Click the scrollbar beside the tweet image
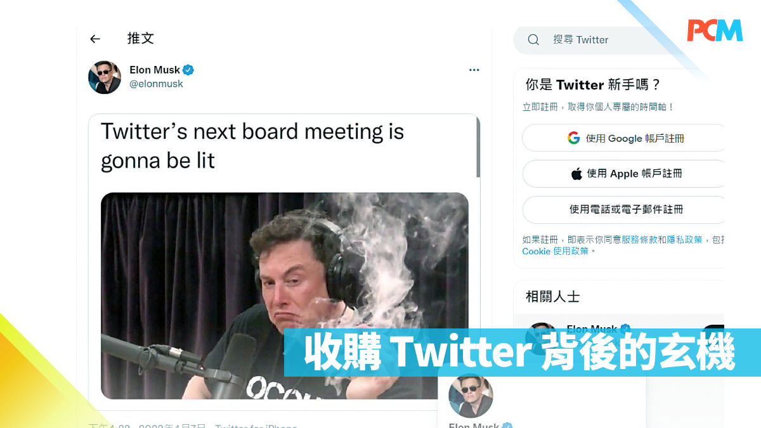Image resolution: width=761 pixels, height=428 pixels. click(478, 146)
